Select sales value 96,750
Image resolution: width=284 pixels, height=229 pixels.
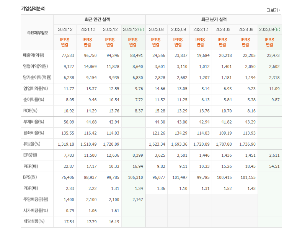tap(90, 55)
